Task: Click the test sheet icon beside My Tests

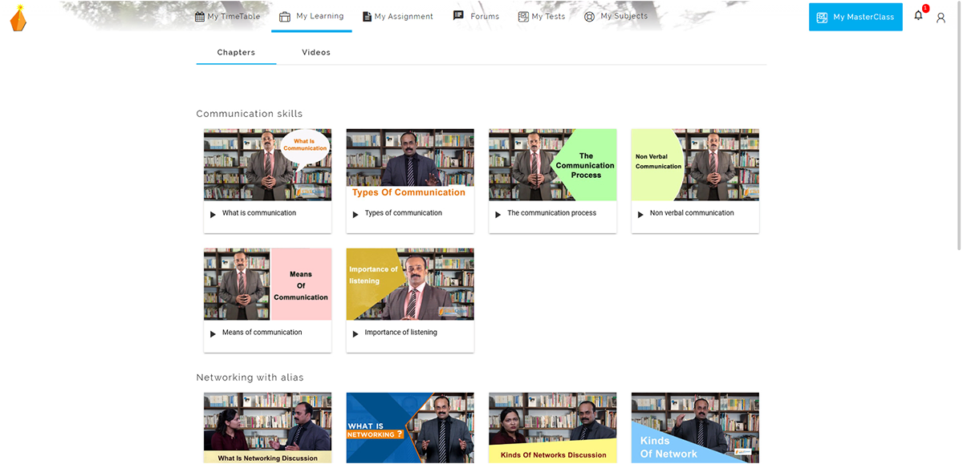Action: [x=523, y=17]
